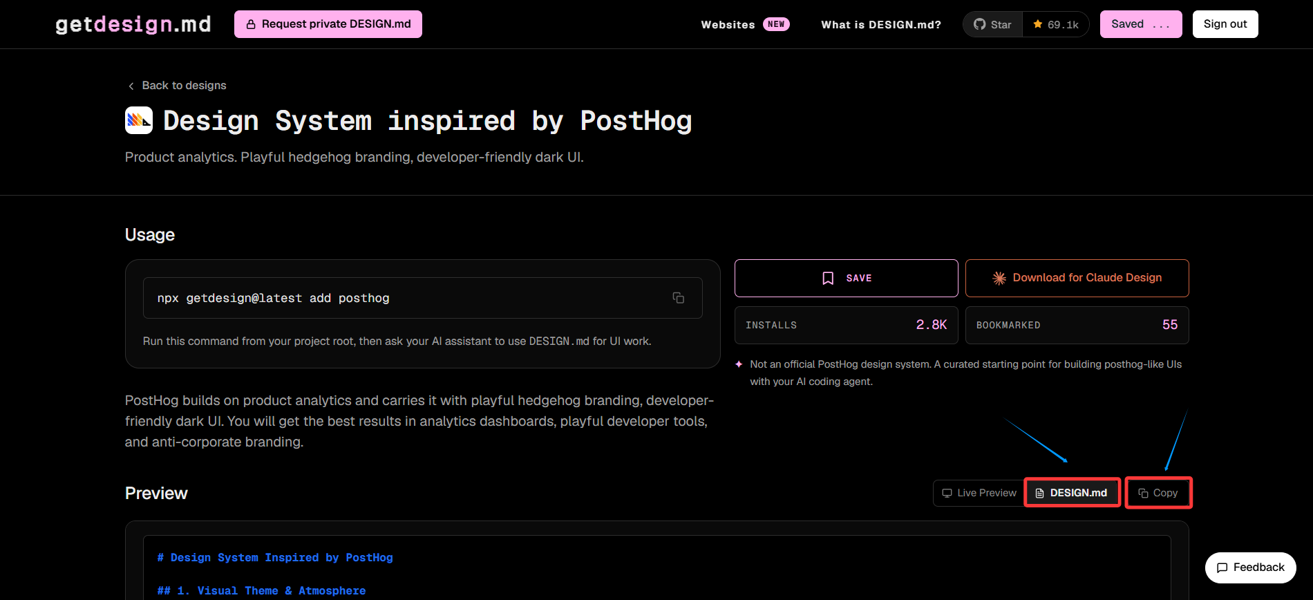Click the getdesign.md logo
1313x600 pixels.
point(133,24)
